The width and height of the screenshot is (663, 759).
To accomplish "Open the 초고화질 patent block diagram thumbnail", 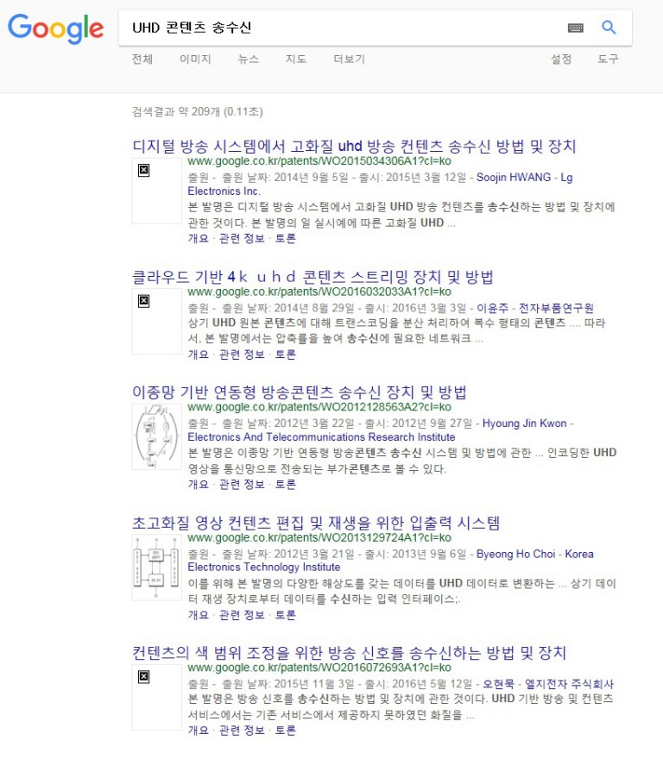I will (156, 568).
